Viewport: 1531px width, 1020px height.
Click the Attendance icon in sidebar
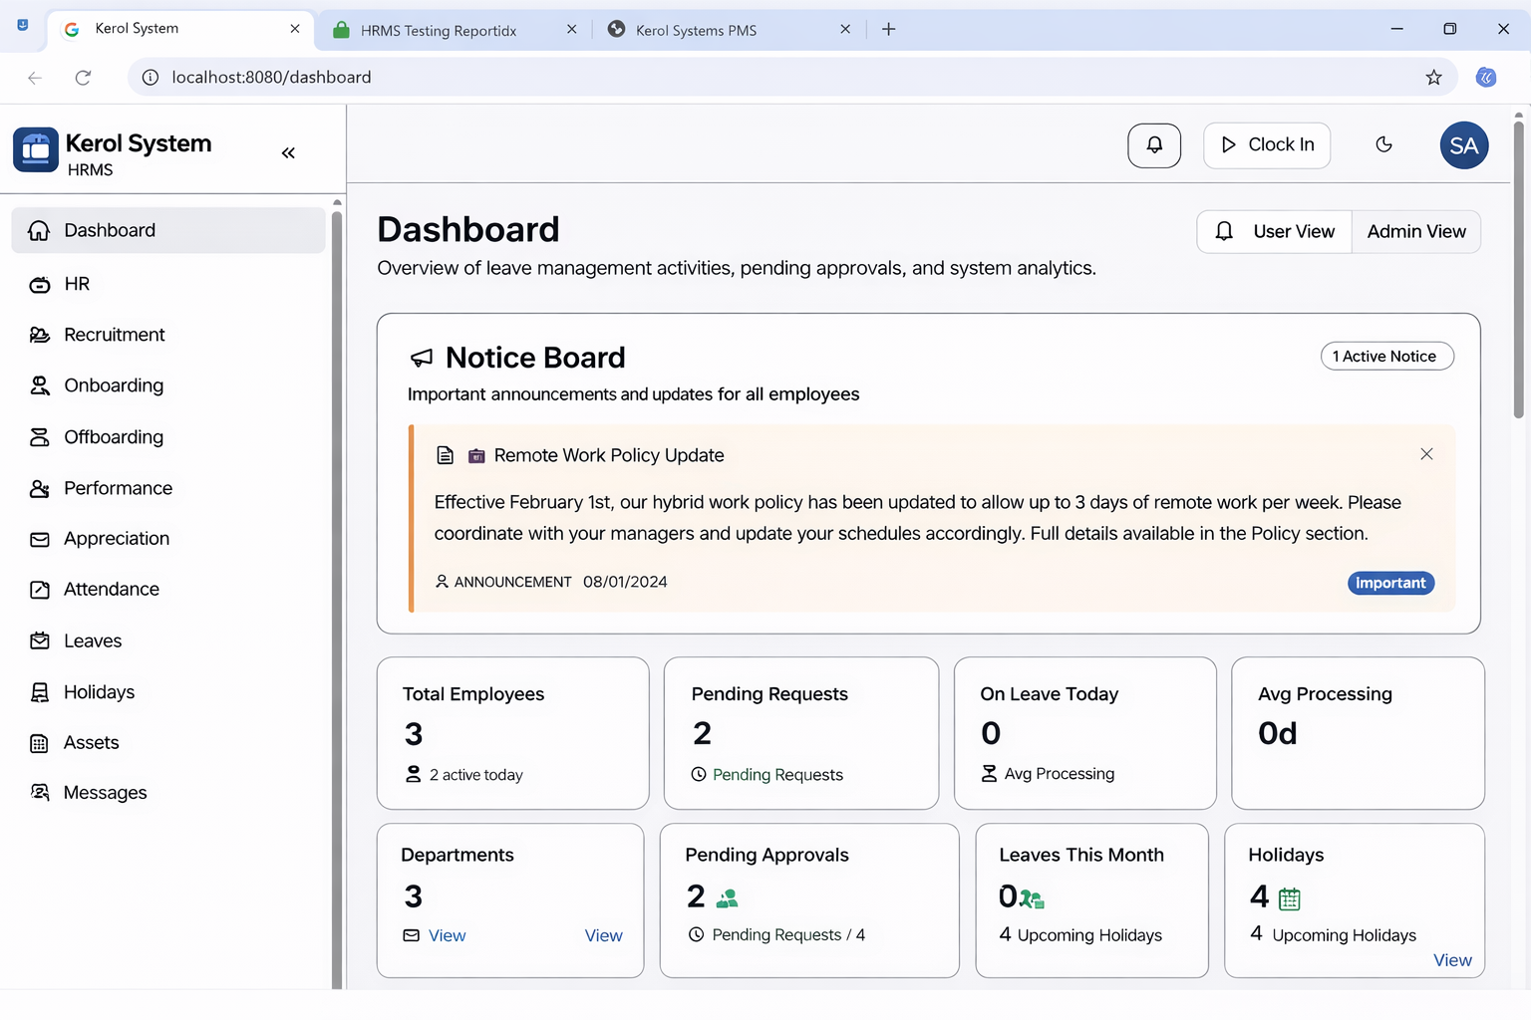click(40, 590)
